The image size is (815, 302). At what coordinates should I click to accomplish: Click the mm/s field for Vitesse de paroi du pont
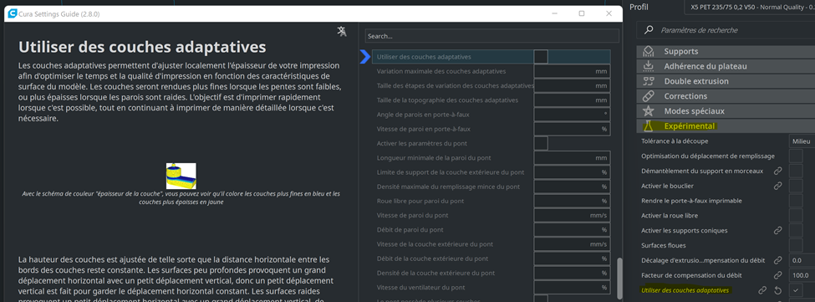[x=572, y=215]
